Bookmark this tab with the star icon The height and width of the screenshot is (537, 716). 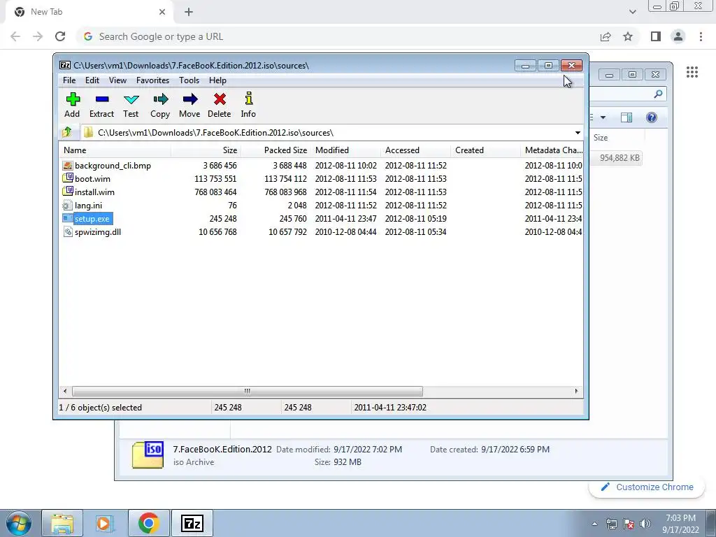[x=628, y=36]
